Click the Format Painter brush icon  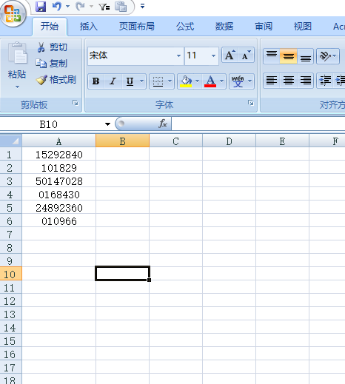41,80
